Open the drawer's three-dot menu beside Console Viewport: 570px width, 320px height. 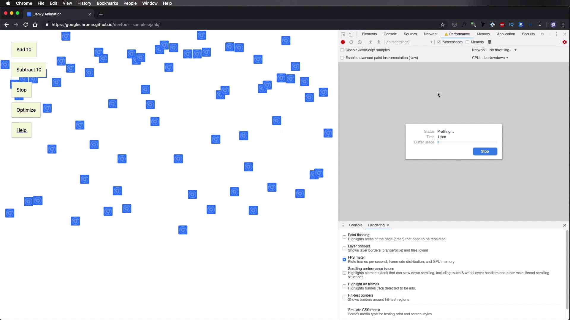(343, 225)
